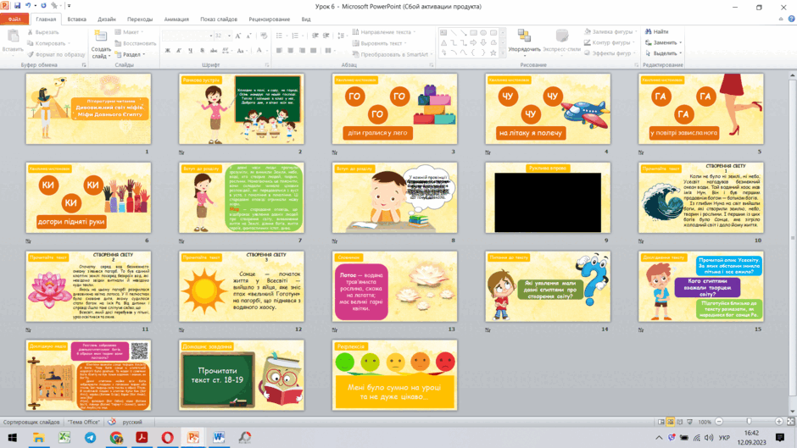The height and width of the screenshot is (448, 797).
Task: Expand Направление текста dropdown
Action: [384, 32]
